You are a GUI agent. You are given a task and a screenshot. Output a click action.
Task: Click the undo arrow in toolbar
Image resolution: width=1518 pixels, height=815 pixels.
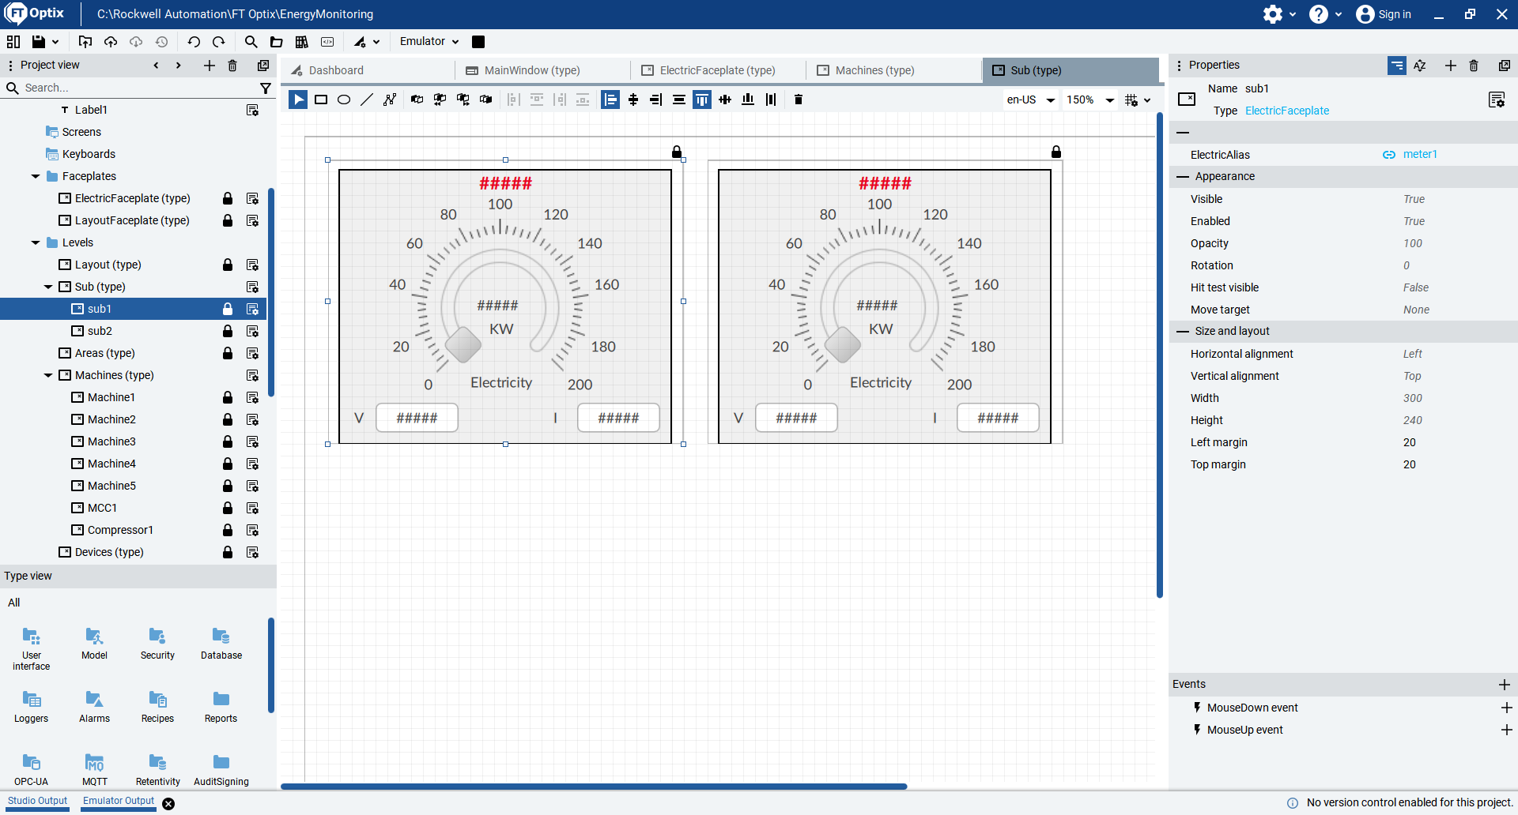click(x=194, y=42)
